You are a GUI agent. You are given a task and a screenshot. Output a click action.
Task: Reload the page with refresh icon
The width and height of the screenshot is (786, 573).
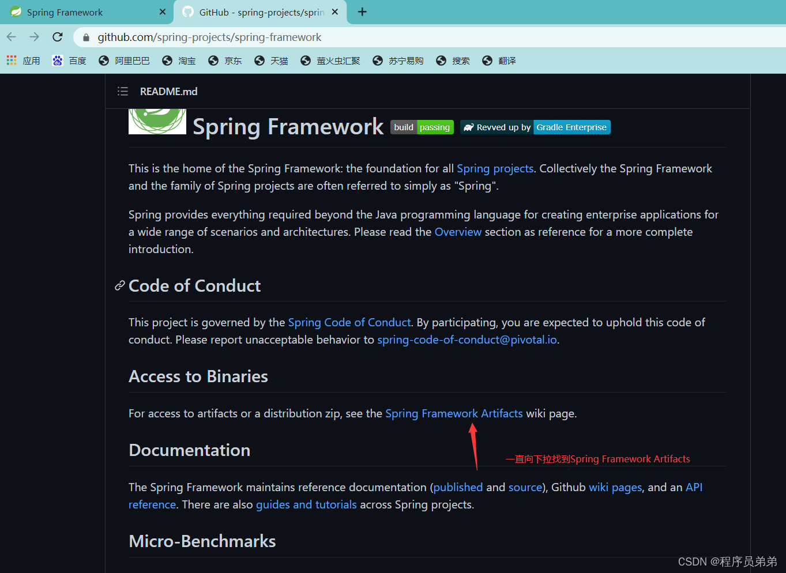(57, 37)
